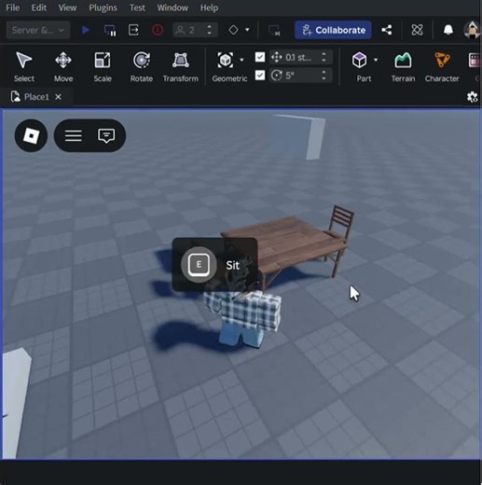Click the share icon
The height and width of the screenshot is (485, 482).
(387, 30)
